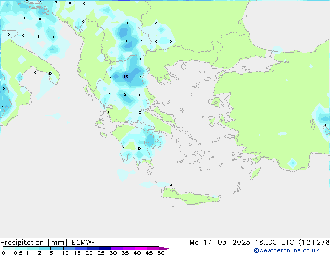The width and height of the screenshot is (330, 255).
Task: Click the '13' precipitation value on map
Action: pos(125,76)
